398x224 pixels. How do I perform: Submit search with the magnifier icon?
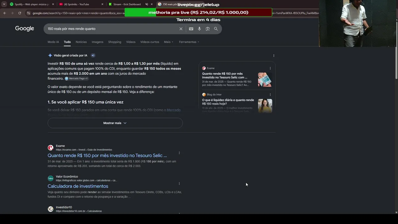coord(216,29)
